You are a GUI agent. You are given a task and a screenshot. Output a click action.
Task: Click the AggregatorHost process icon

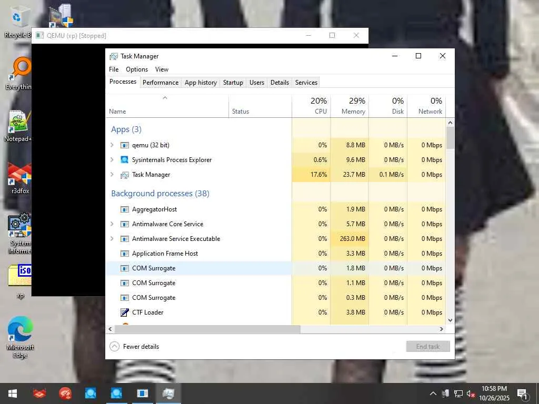click(x=124, y=209)
